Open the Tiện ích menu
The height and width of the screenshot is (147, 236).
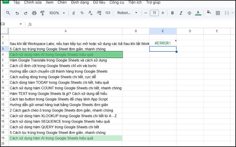click(x=135, y=2)
